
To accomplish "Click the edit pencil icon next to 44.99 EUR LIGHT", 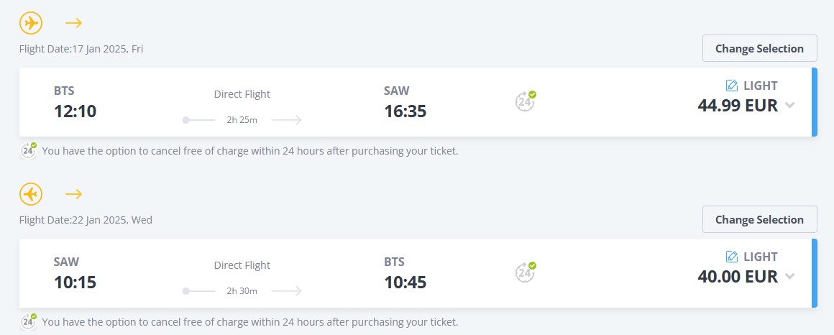I will (x=732, y=86).
